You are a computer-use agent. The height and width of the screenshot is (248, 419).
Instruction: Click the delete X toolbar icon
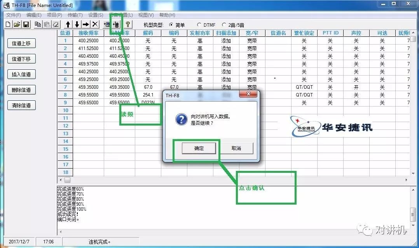95,24
